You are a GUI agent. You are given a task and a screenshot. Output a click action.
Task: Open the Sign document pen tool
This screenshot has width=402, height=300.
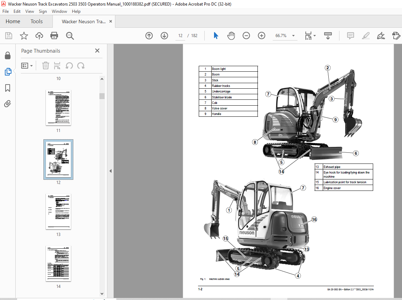[381, 36]
